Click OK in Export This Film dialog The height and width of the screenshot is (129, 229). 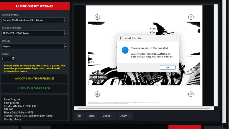coord(167,67)
